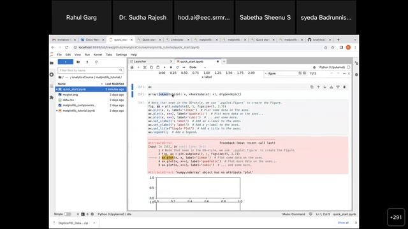408x229 pixels.
Task: Save the notebook with the save icon
Action: pyautogui.click(x=132, y=67)
